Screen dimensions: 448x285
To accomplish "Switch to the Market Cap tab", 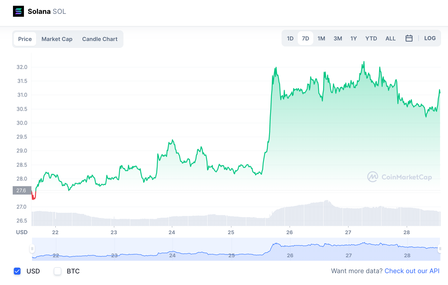I will 57,39.
